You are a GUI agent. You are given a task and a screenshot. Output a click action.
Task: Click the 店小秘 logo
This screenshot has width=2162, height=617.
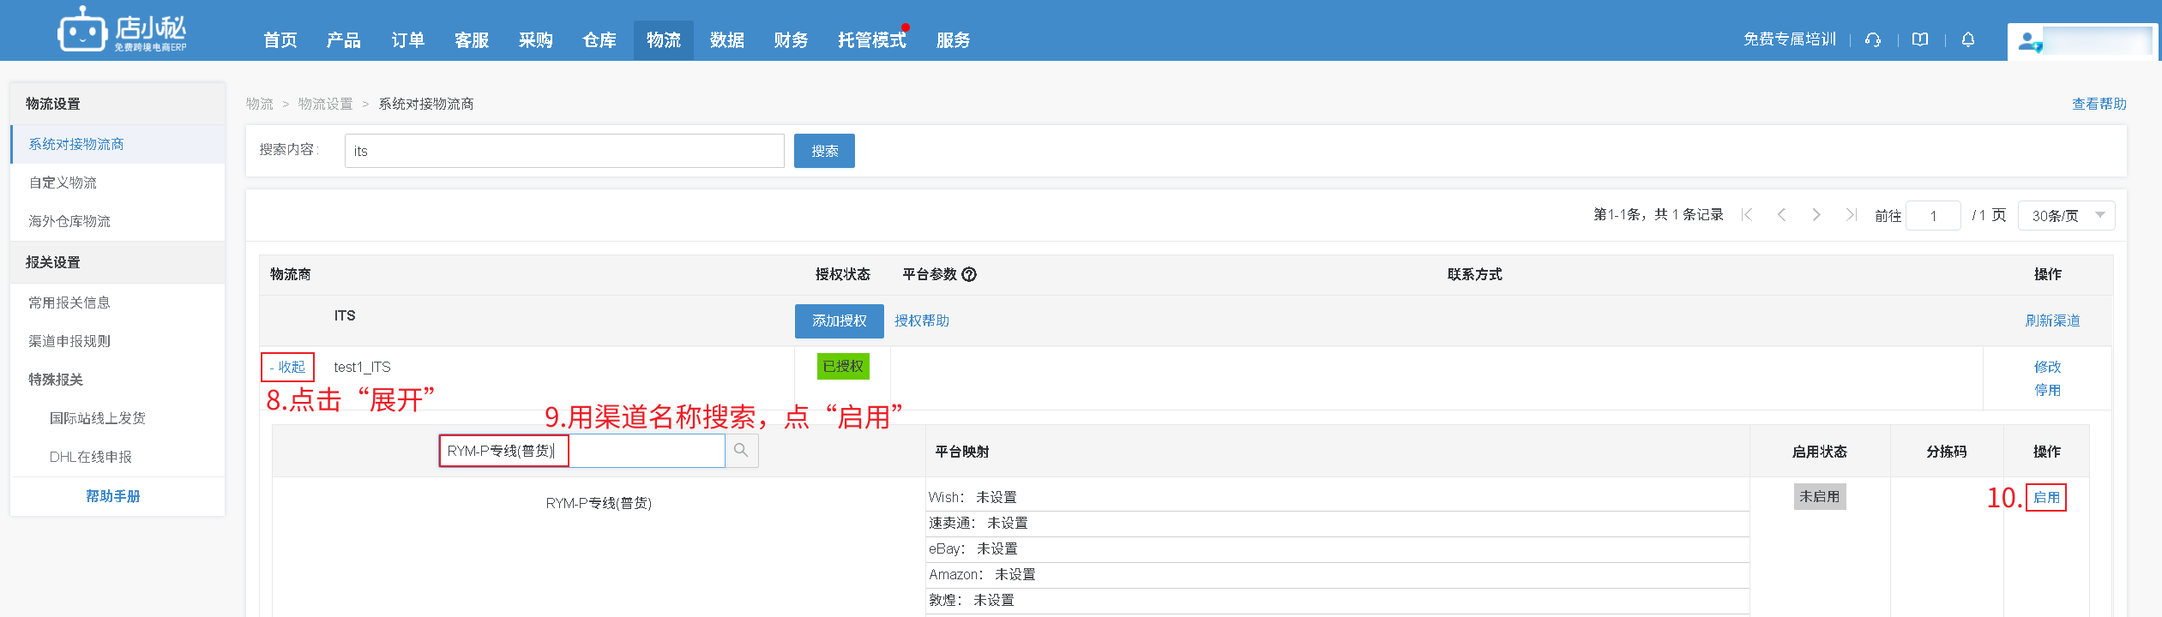coord(122,32)
